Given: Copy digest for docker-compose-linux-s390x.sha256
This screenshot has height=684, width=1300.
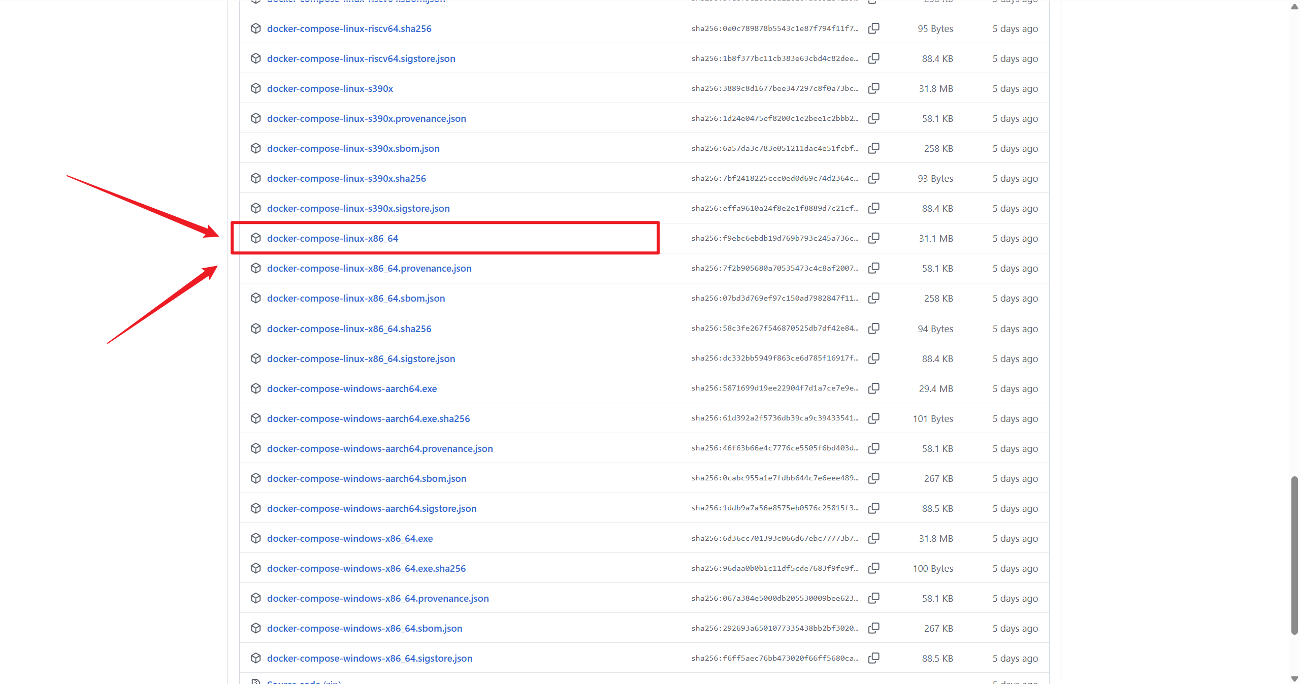Looking at the screenshot, I should click(873, 178).
